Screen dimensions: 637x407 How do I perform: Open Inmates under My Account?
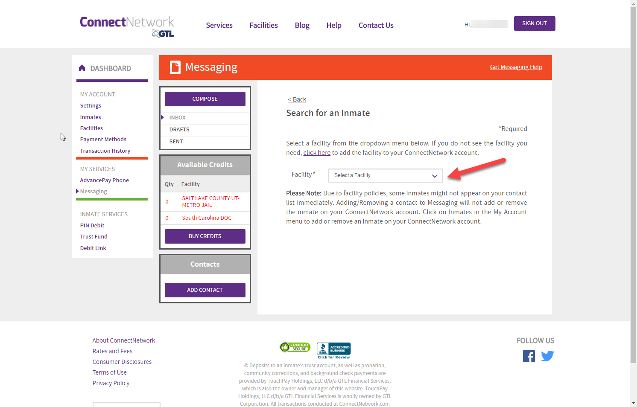pyautogui.click(x=91, y=117)
